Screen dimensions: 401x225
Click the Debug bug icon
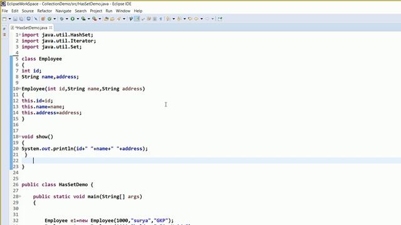tap(61, 19)
